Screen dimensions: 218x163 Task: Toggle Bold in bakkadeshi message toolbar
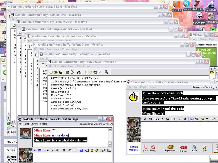[x=64, y=151]
